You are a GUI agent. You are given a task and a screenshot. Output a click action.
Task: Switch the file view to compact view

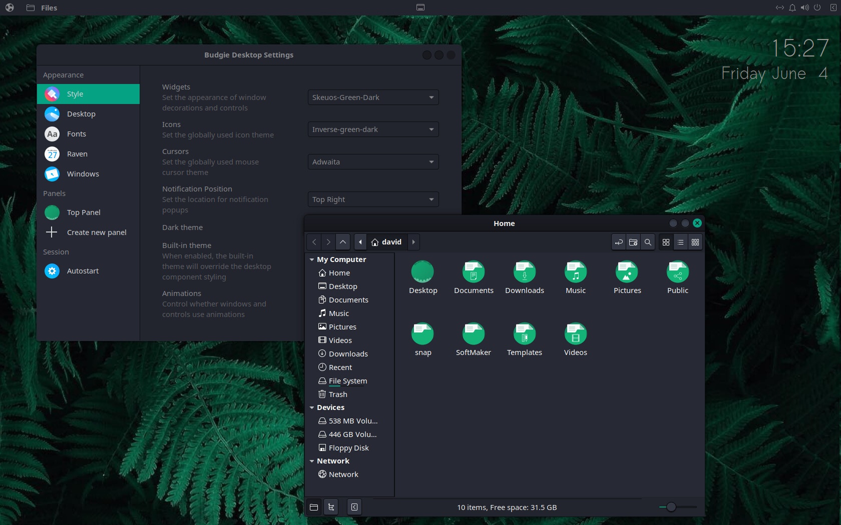(x=695, y=242)
